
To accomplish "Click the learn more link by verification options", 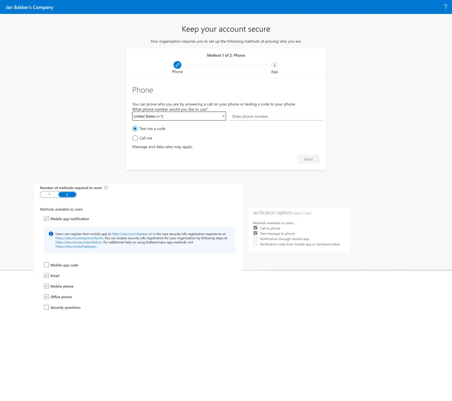I will point(302,213).
